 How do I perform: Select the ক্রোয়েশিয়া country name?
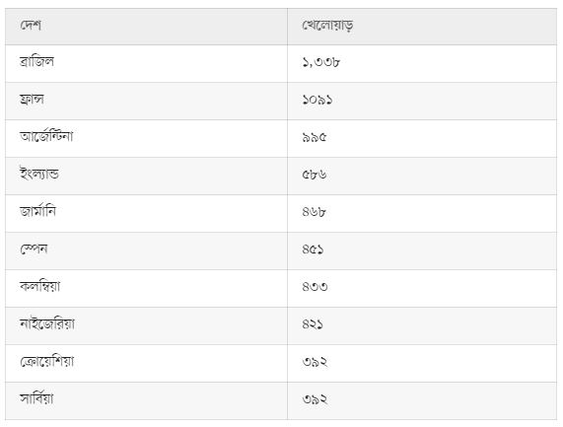pos(47,362)
